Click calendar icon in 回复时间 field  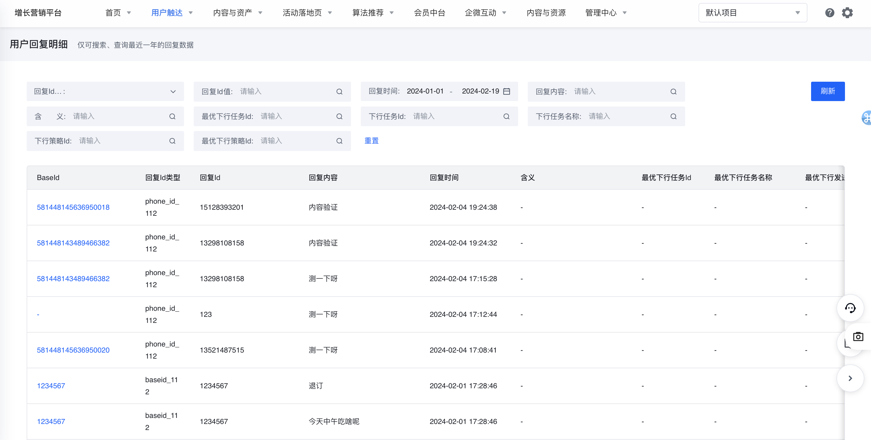click(507, 91)
